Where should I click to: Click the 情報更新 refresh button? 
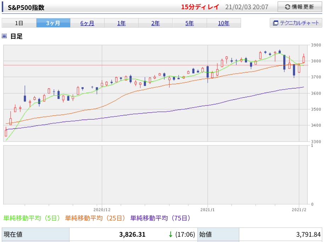coord(300,7)
